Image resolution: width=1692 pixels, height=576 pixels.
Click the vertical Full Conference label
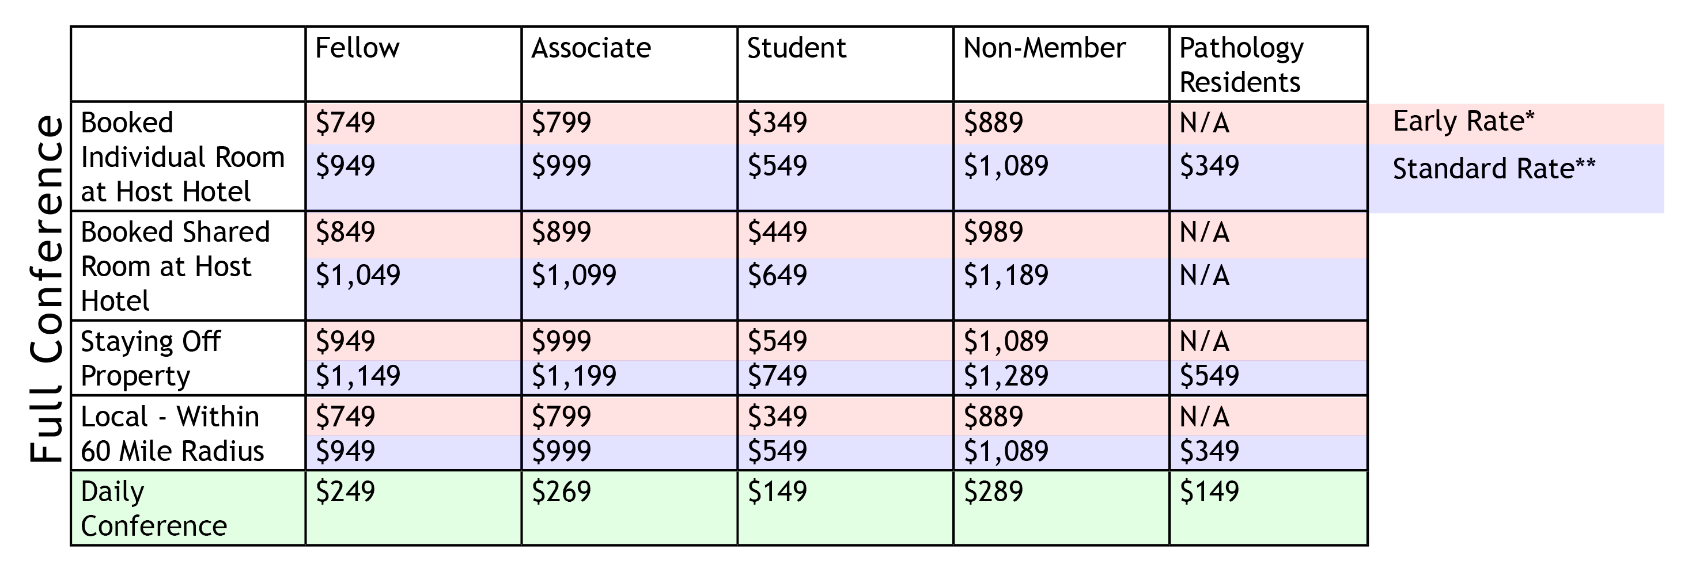(x=46, y=289)
